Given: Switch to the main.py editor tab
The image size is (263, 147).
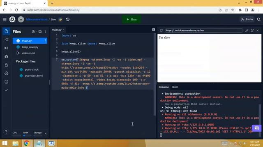Looking at the screenshot, I should click(57, 30).
